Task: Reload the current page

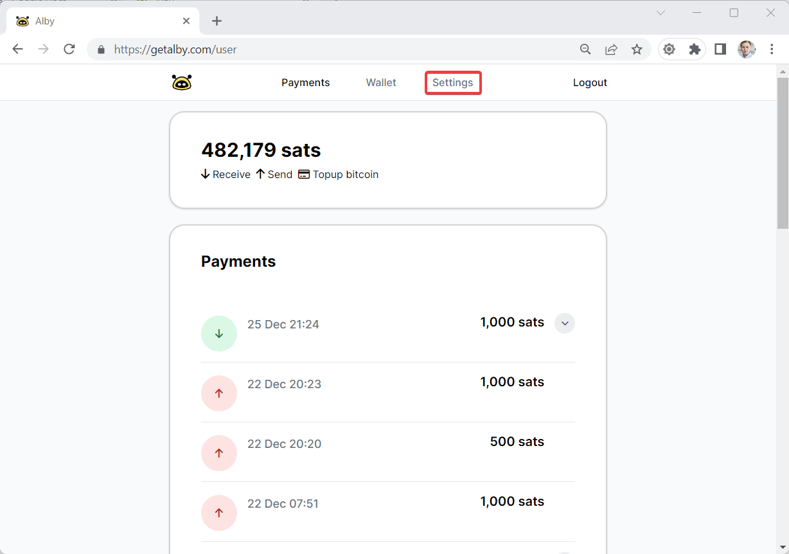Action: 69,49
